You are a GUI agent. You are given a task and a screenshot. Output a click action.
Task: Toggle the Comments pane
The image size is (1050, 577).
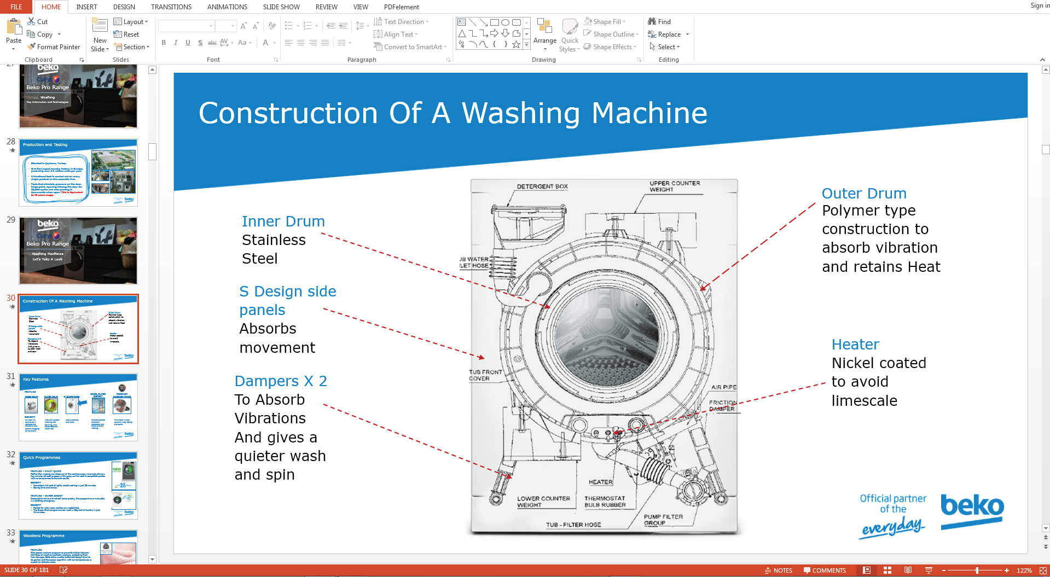pyautogui.click(x=825, y=570)
